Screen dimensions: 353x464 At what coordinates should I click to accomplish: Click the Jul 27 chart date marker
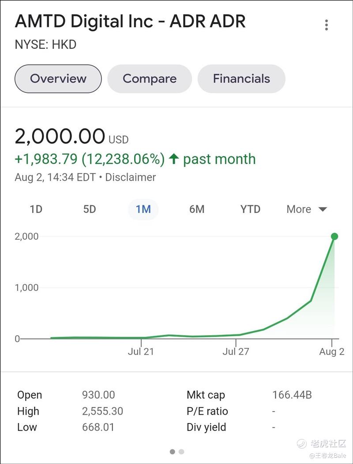pos(236,351)
